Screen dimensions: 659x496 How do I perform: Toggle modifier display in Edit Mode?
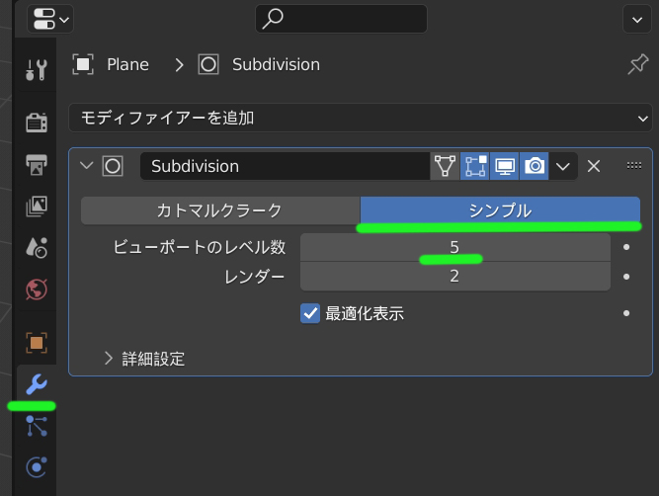(x=474, y=166)
